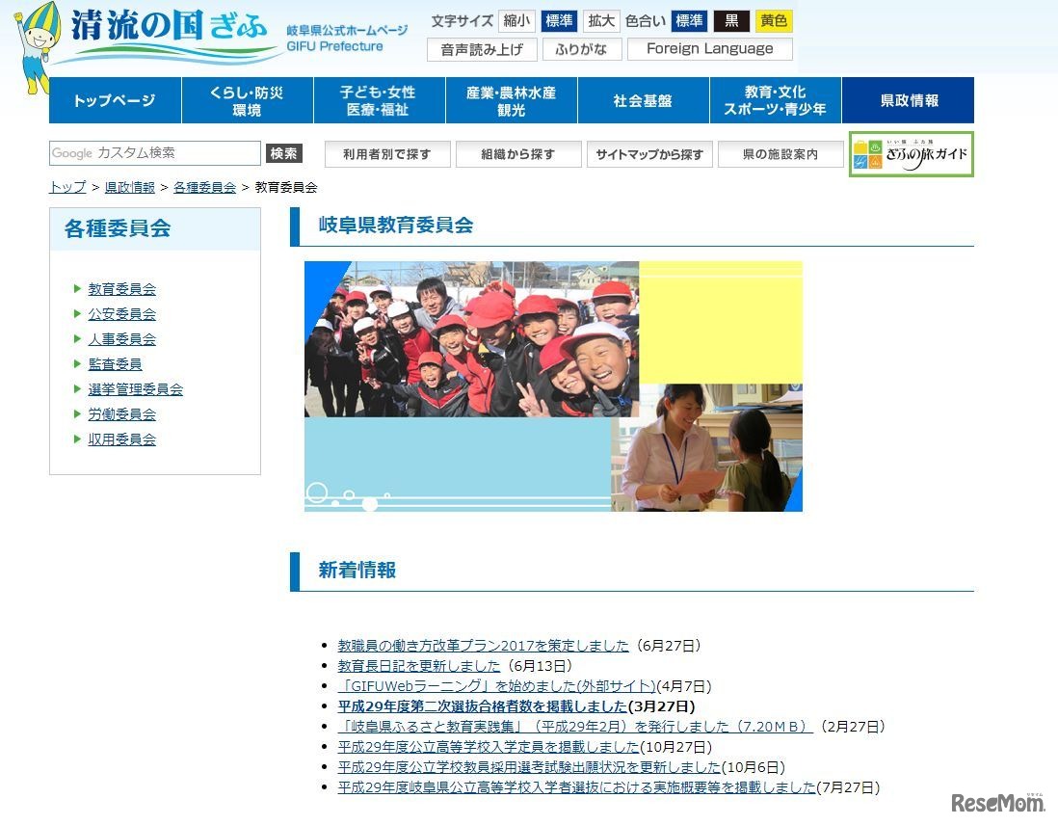This screenshot has width=1058, height=825.
Task: Switch to the 黄色 yellow color scheme
Action: [x=773, y=20]
